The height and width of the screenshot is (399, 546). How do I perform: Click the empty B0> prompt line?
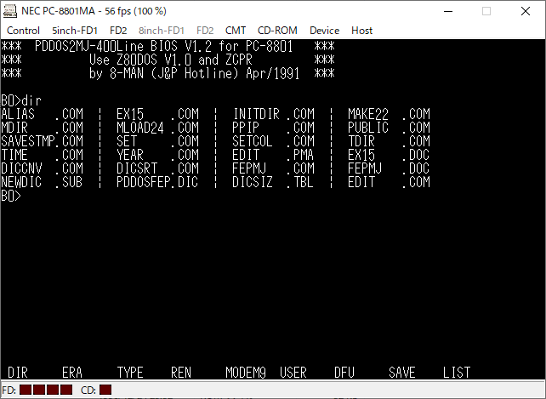[x=11, y=196]
